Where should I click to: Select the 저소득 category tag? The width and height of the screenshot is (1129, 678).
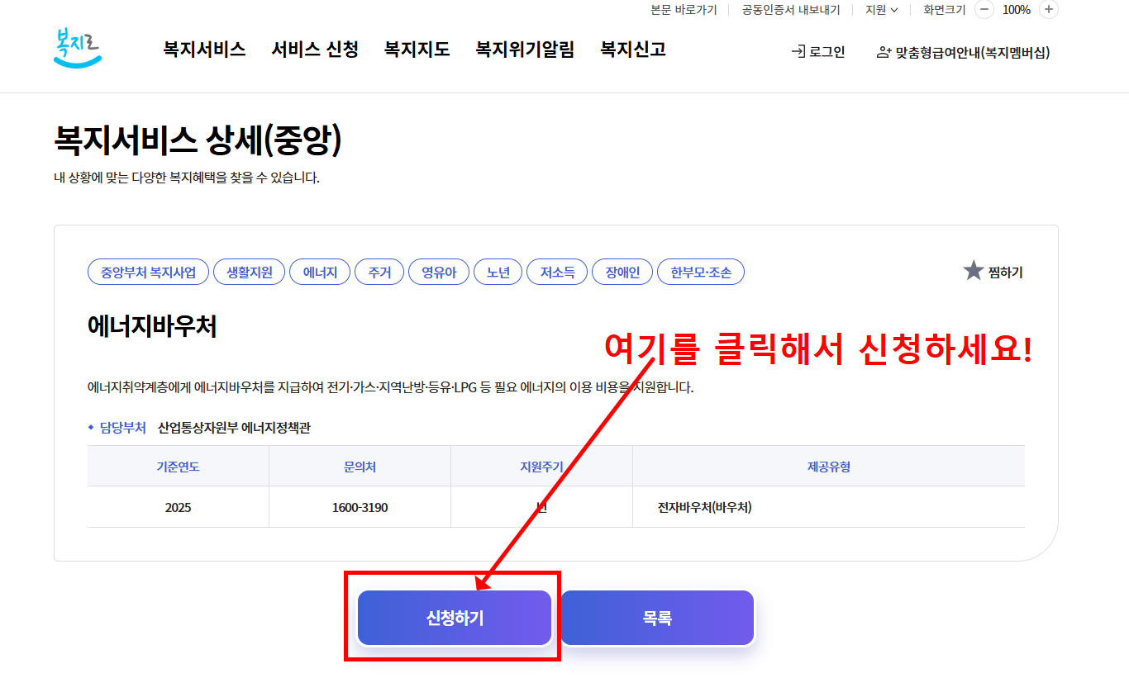[556, 271]
